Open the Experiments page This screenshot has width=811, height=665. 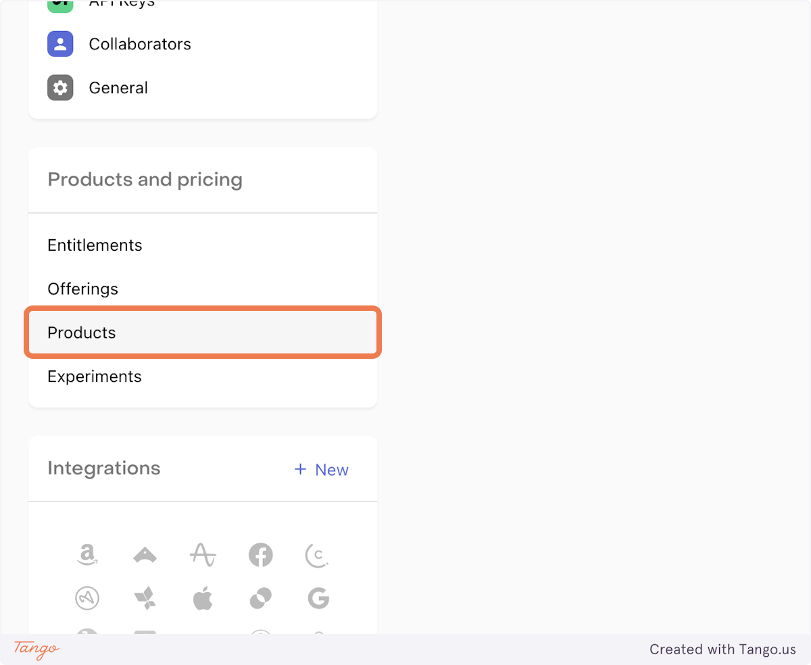(x=95, y=376)
